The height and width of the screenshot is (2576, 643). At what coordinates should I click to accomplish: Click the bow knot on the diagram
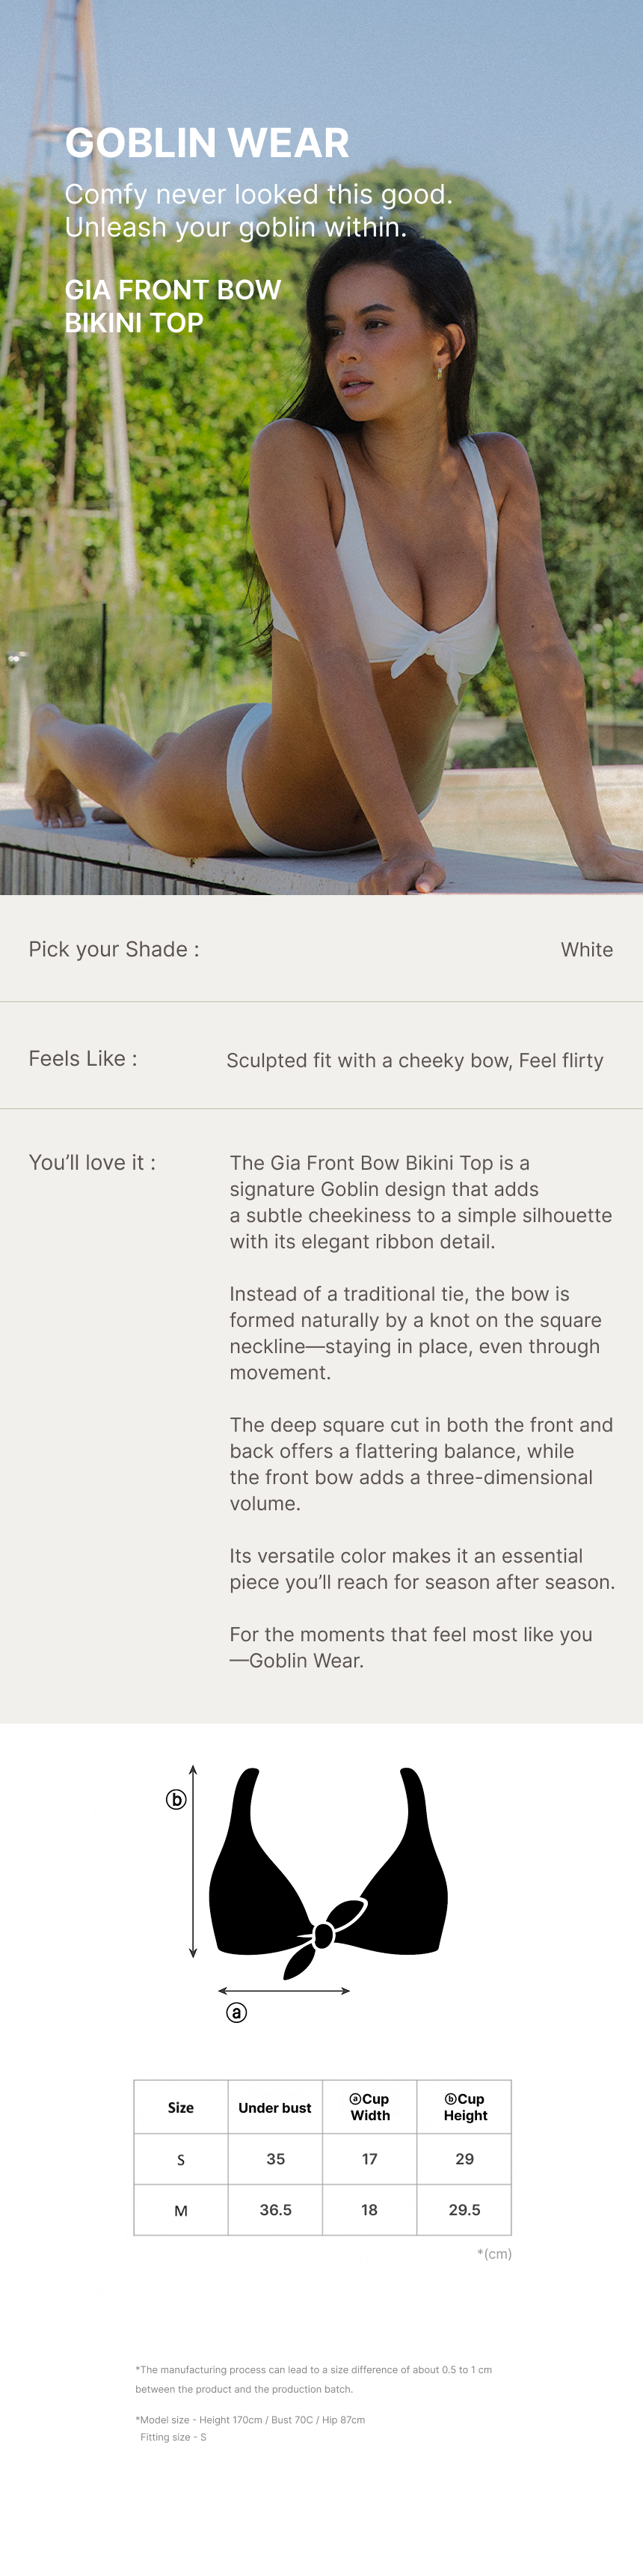tap(324, 1935)
